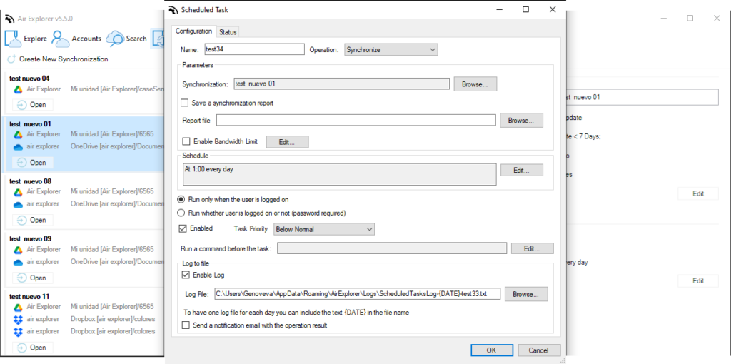Select the test nuevo 04 list entry

pyautogui.click(x=84, y=92)
